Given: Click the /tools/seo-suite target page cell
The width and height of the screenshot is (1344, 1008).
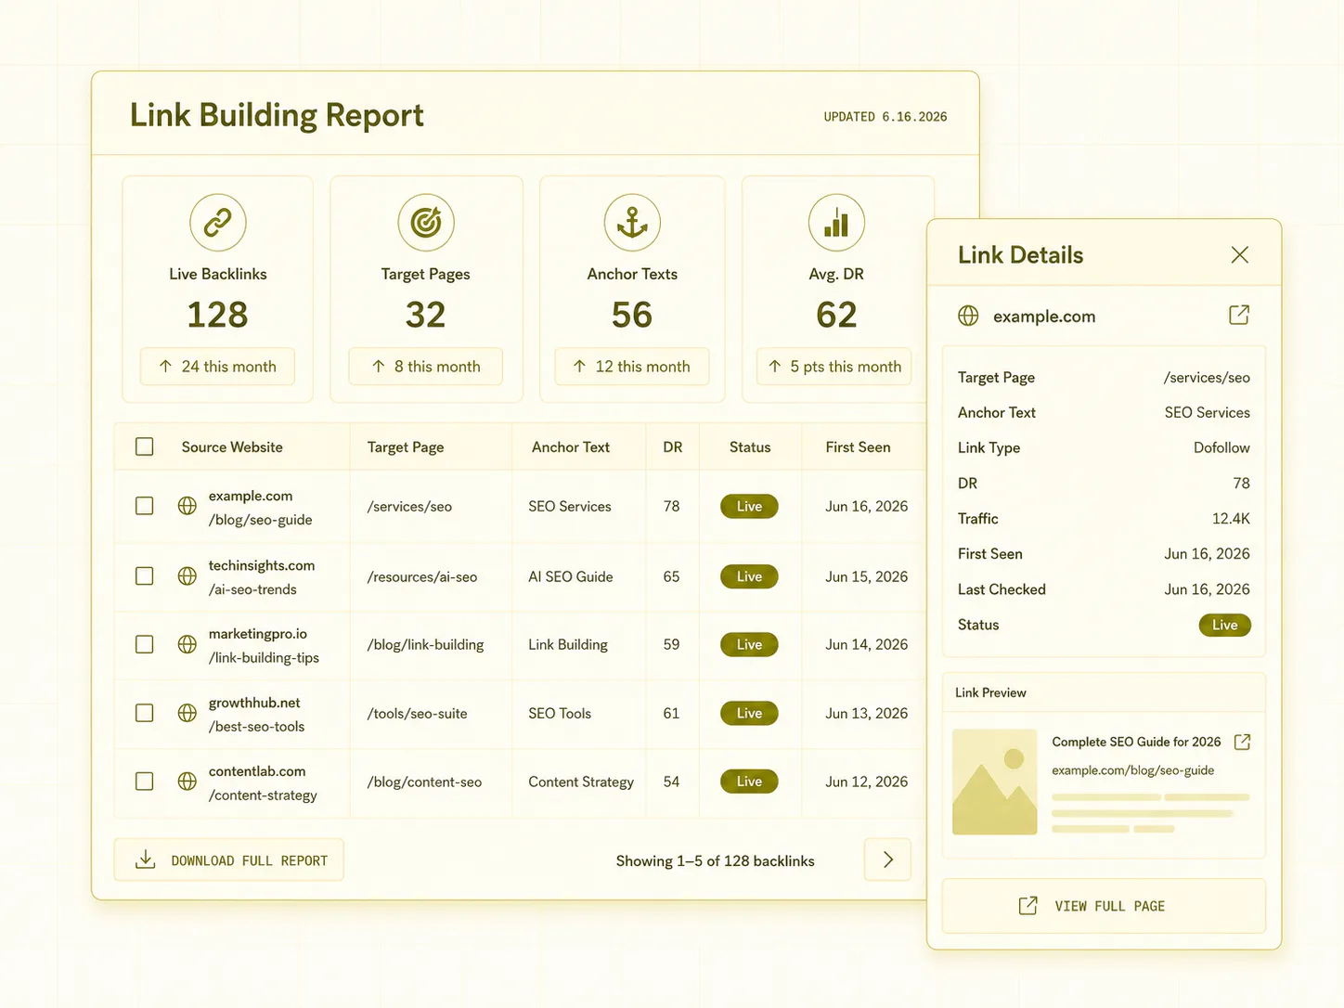Looking at the screenshot, I should click(x=417, y=713).
